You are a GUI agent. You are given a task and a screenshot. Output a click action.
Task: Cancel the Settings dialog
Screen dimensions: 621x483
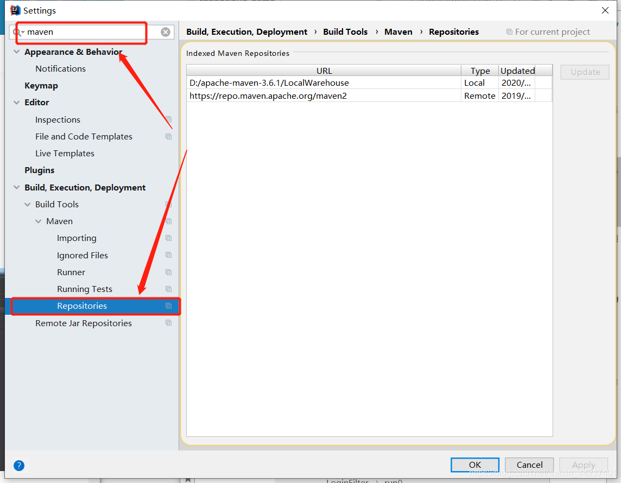pos(529,465)
